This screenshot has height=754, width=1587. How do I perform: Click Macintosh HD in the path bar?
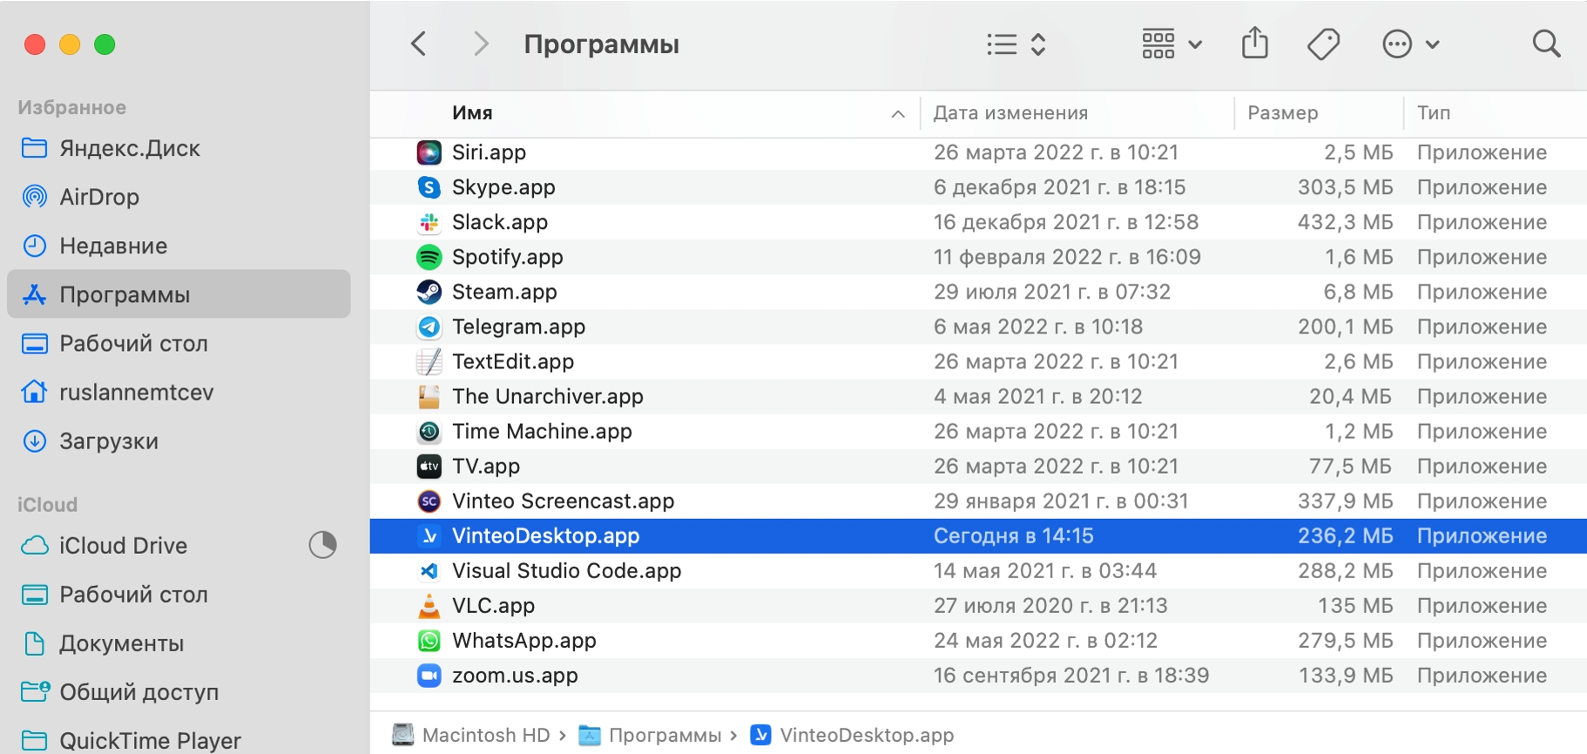click(471, 735)
